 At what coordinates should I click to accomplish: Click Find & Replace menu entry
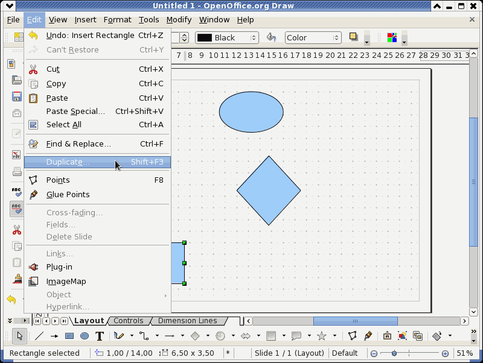coord(97,144)
